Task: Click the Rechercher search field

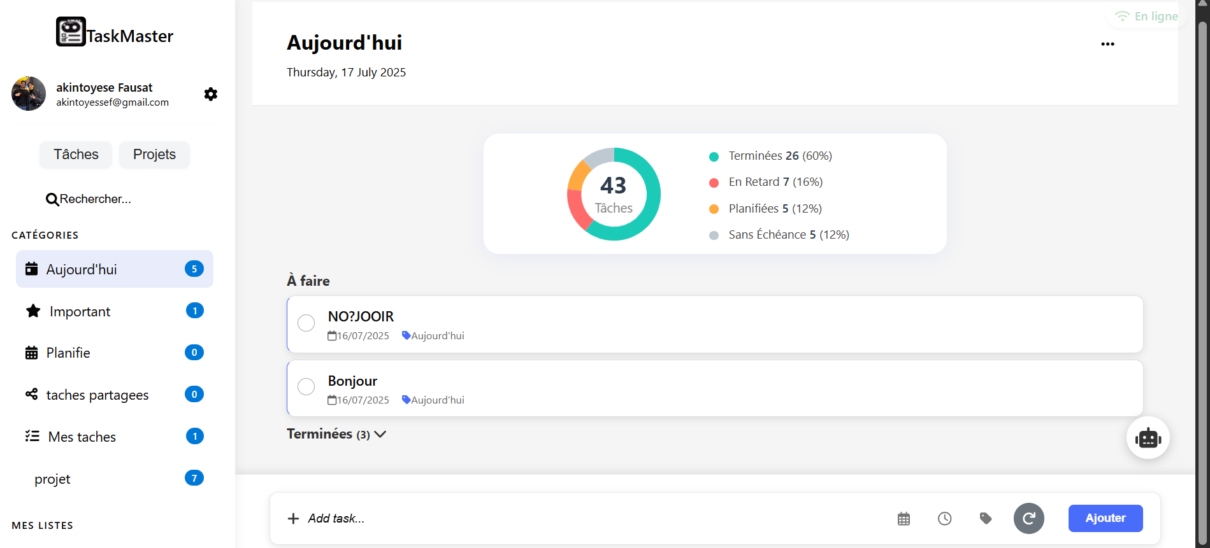Action: point(96,199)
